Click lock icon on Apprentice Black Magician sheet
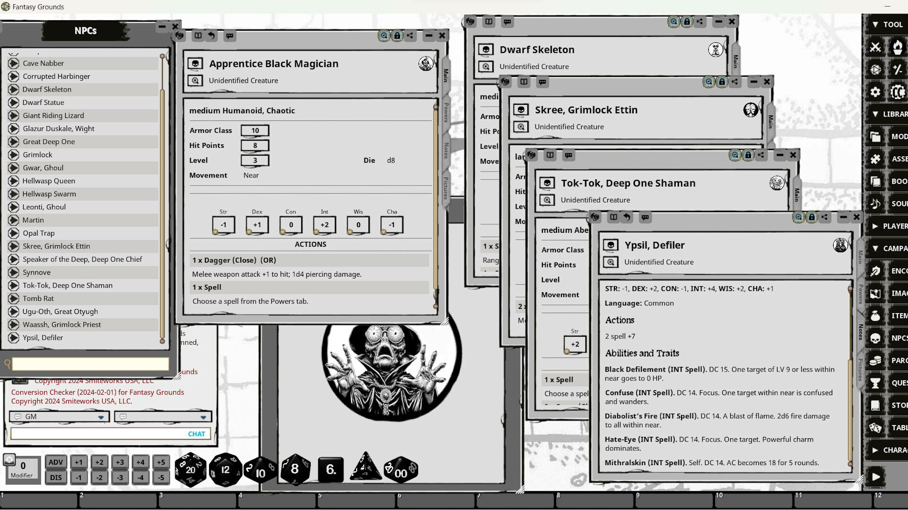 pos(397,35)
